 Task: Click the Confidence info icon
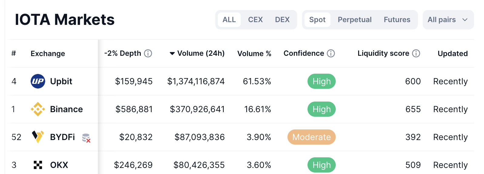331,53
